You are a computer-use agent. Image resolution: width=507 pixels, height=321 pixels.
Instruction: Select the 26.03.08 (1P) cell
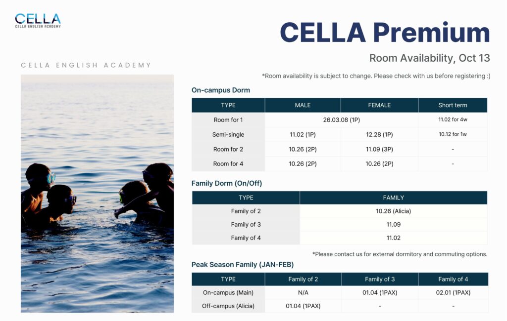click(x=342, y=120)
